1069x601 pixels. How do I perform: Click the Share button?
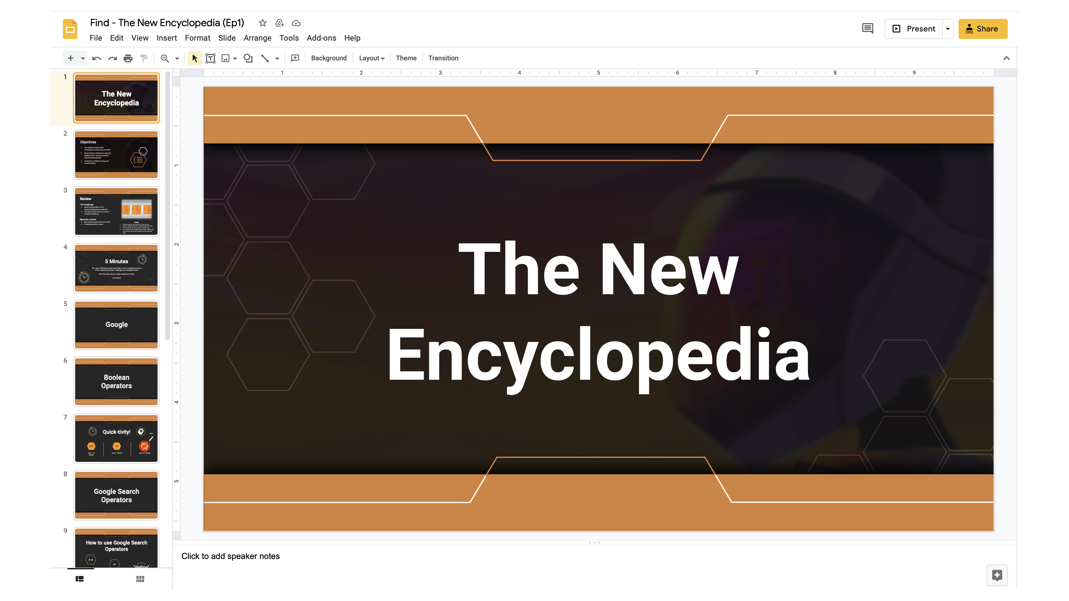pos(982,29)
